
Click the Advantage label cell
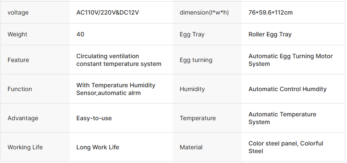(35, 118)
